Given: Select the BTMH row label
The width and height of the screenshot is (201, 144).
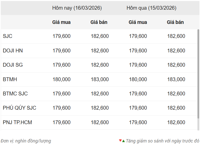Looking at the screenshot, I should (x=10, y=79).
